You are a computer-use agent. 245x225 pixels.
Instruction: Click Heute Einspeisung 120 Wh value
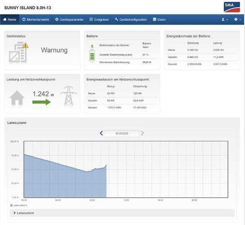pos(137,93)
